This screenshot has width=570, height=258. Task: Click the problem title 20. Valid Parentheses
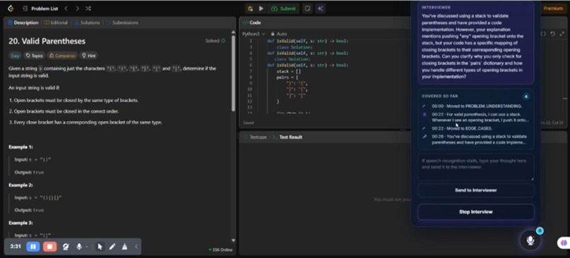pos(47,42)
